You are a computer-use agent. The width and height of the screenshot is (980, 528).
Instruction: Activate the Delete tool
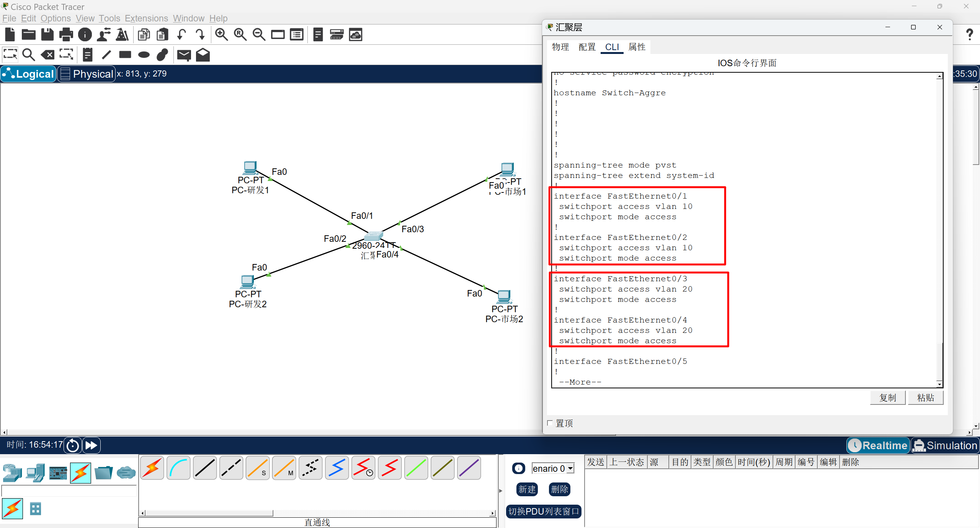[47, 55]
